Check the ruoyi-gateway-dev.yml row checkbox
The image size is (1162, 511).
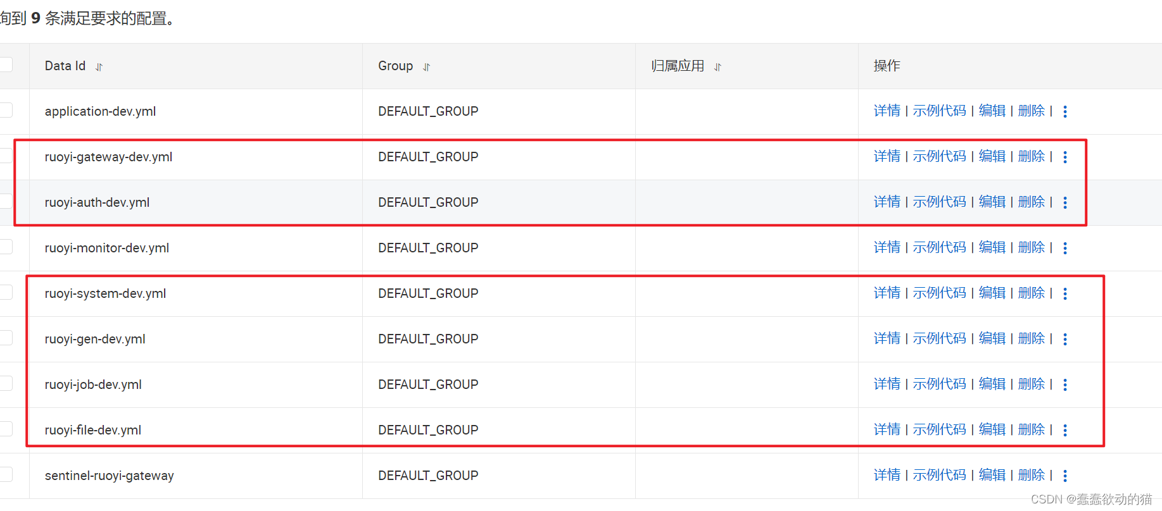(x=6, y=156)
